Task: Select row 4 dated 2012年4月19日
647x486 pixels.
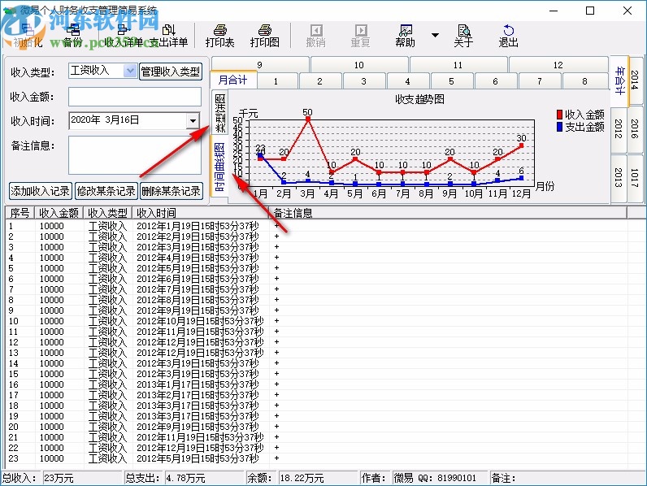Action: pyautogui.click(x=317, y=258)
